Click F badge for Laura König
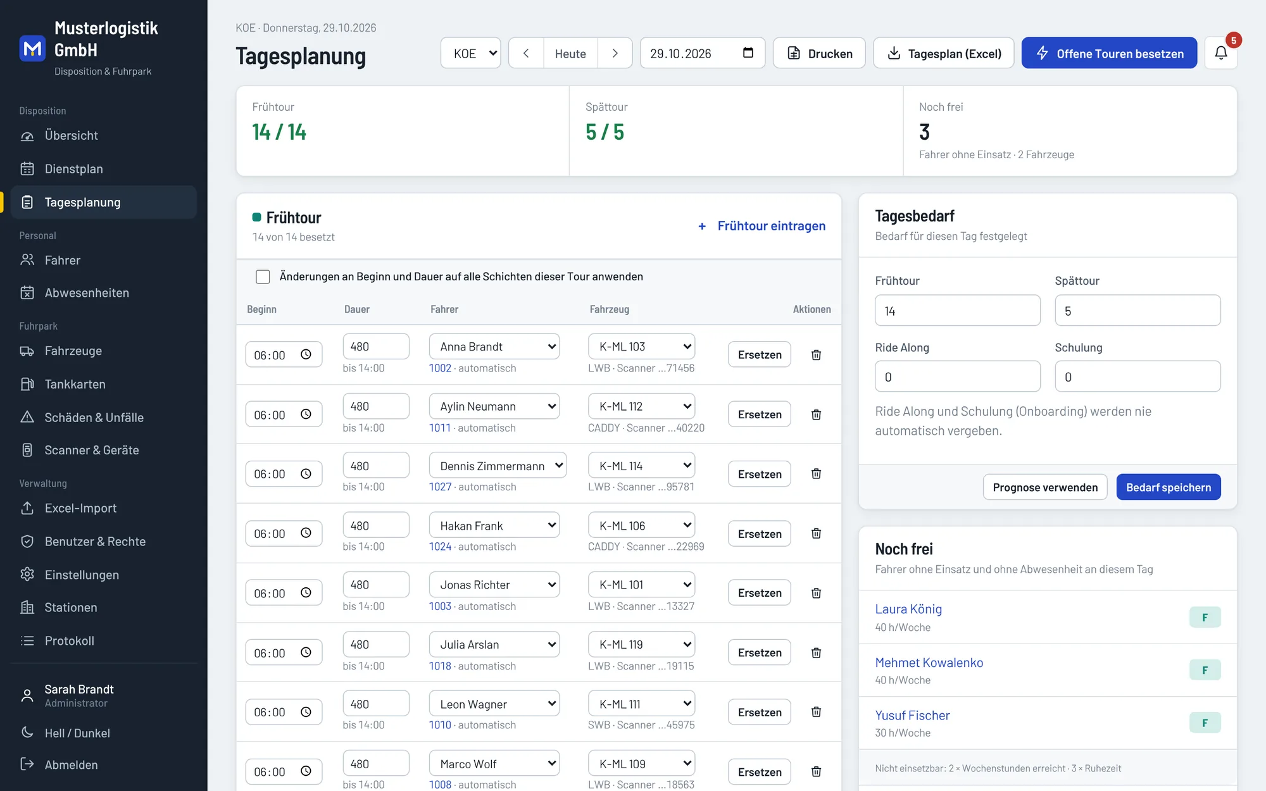This screenshot has height=791, width=1266. (x=1205, y=617)
